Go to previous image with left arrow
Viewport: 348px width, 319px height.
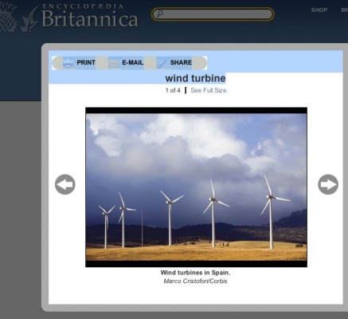pos(65,184)
